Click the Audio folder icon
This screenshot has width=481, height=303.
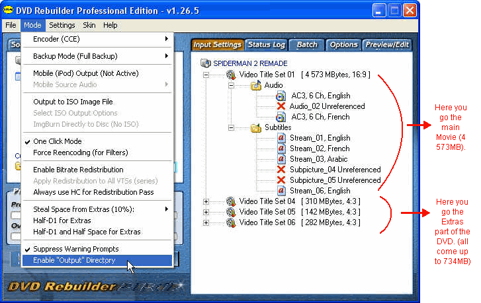[x=256, y=85]
